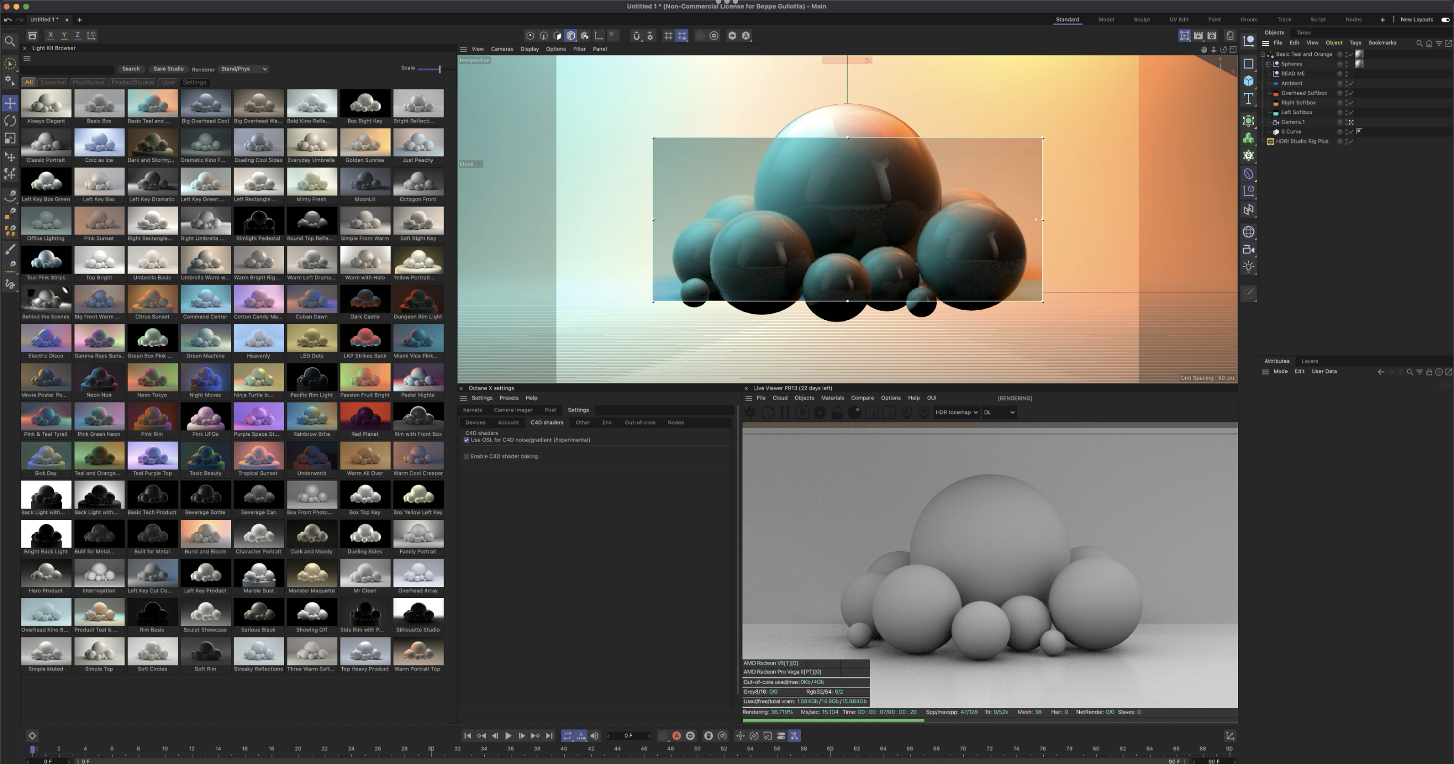Toggle the New Layouts switch

[x=1445, y=20]
